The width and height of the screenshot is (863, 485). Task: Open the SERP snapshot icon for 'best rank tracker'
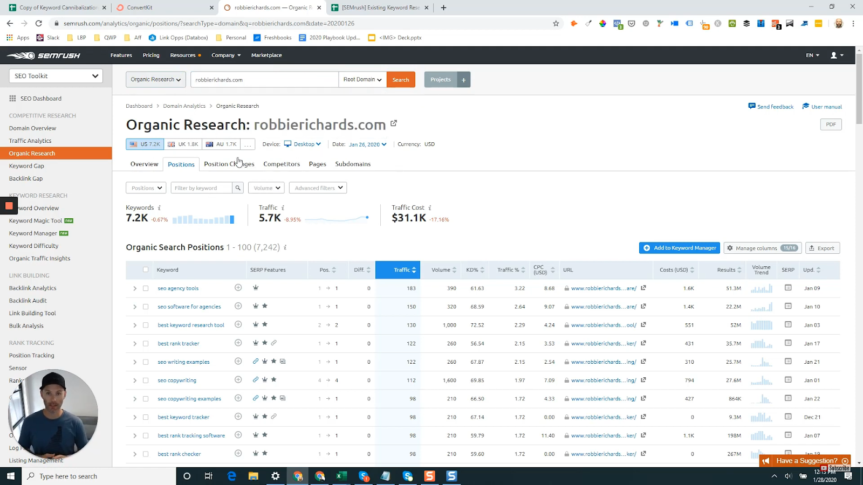[x=788, y=343]
